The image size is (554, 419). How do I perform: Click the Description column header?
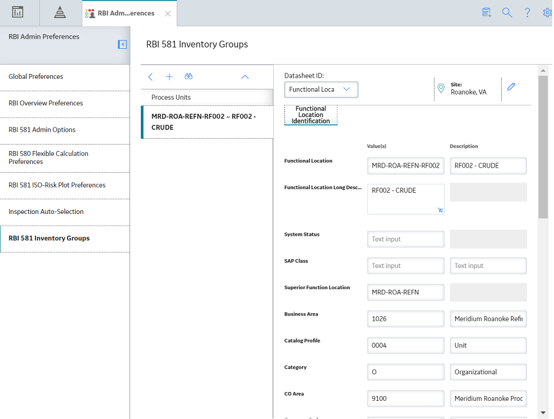point(464,146)
